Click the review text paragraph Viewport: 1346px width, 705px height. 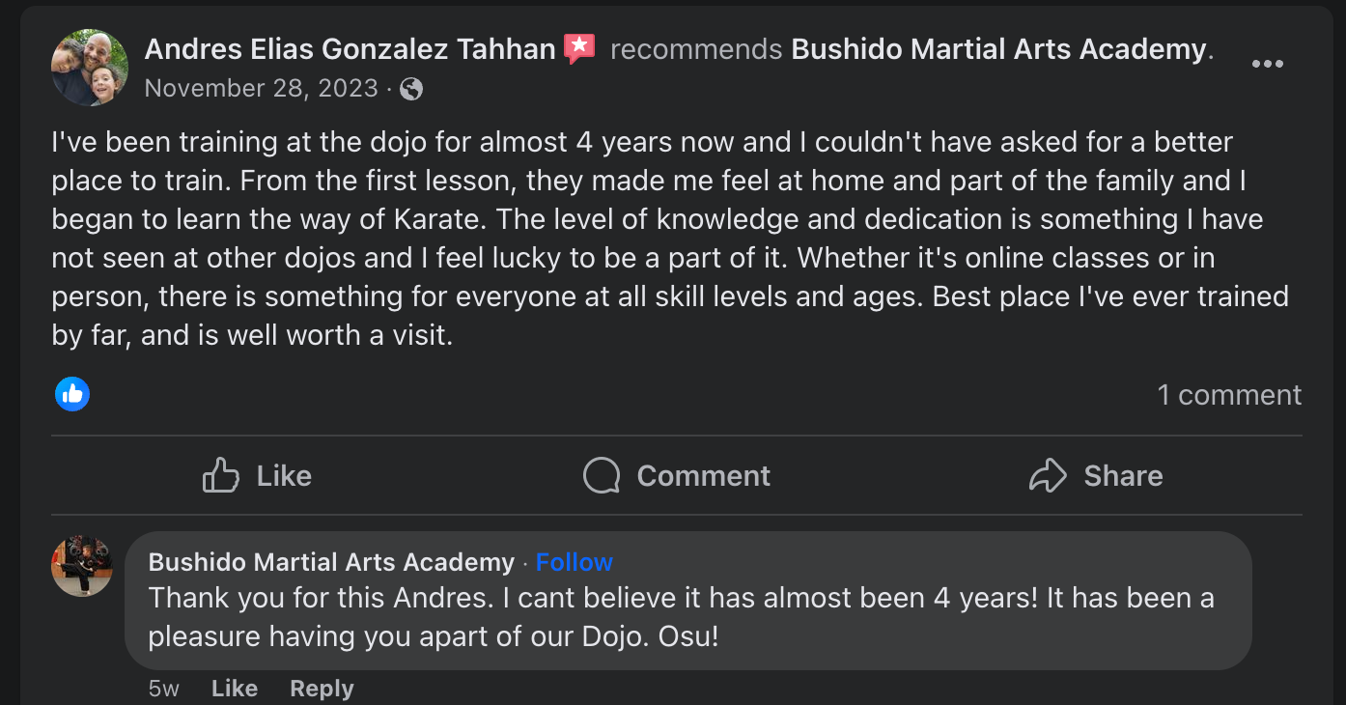[670, 239]
